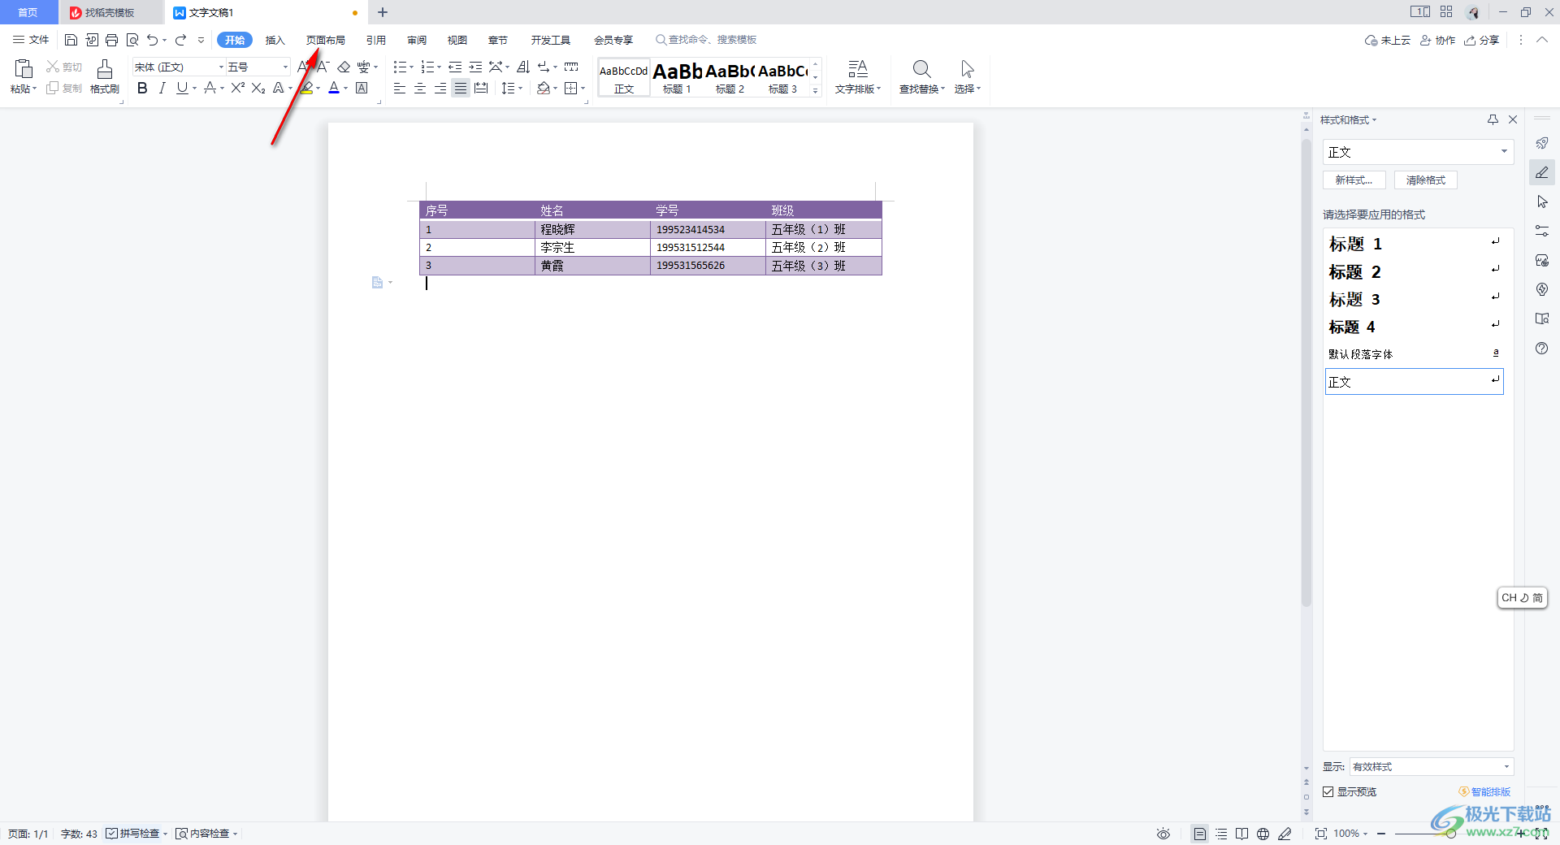
Task: Switch to the Review tab
Action: tap(417, 40)
